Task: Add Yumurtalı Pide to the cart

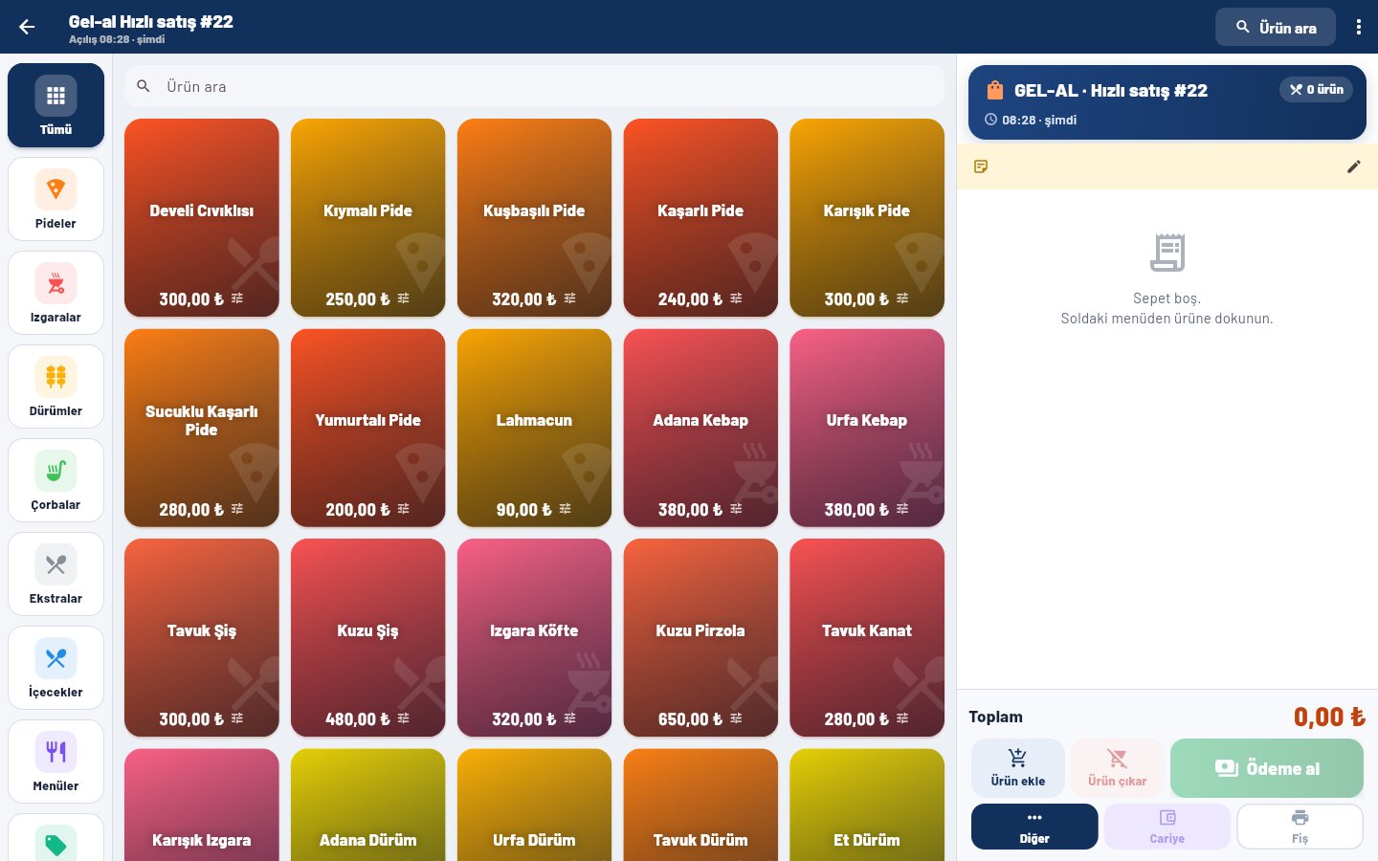Action: (367, 428)
